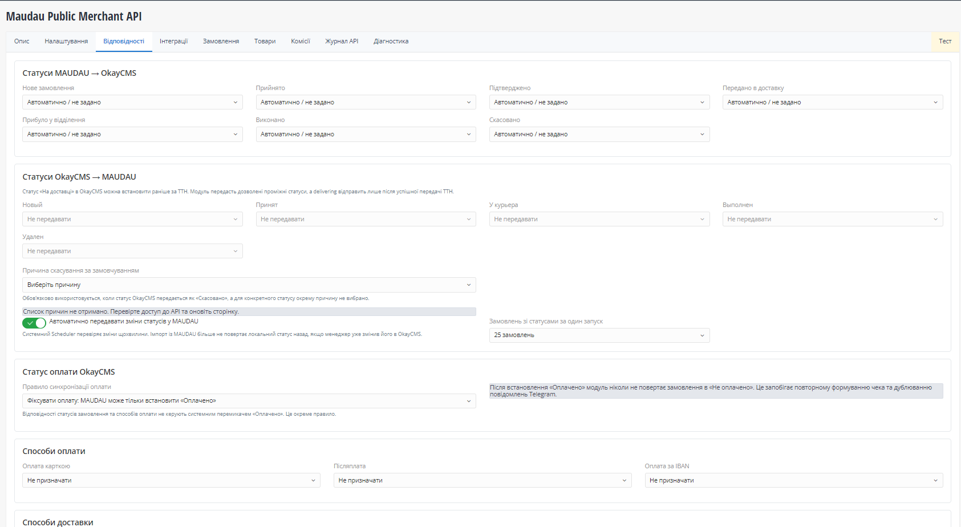Toggle automatic status transfer to MAUDAU
The image size is (961, 527).
[34, 323]
